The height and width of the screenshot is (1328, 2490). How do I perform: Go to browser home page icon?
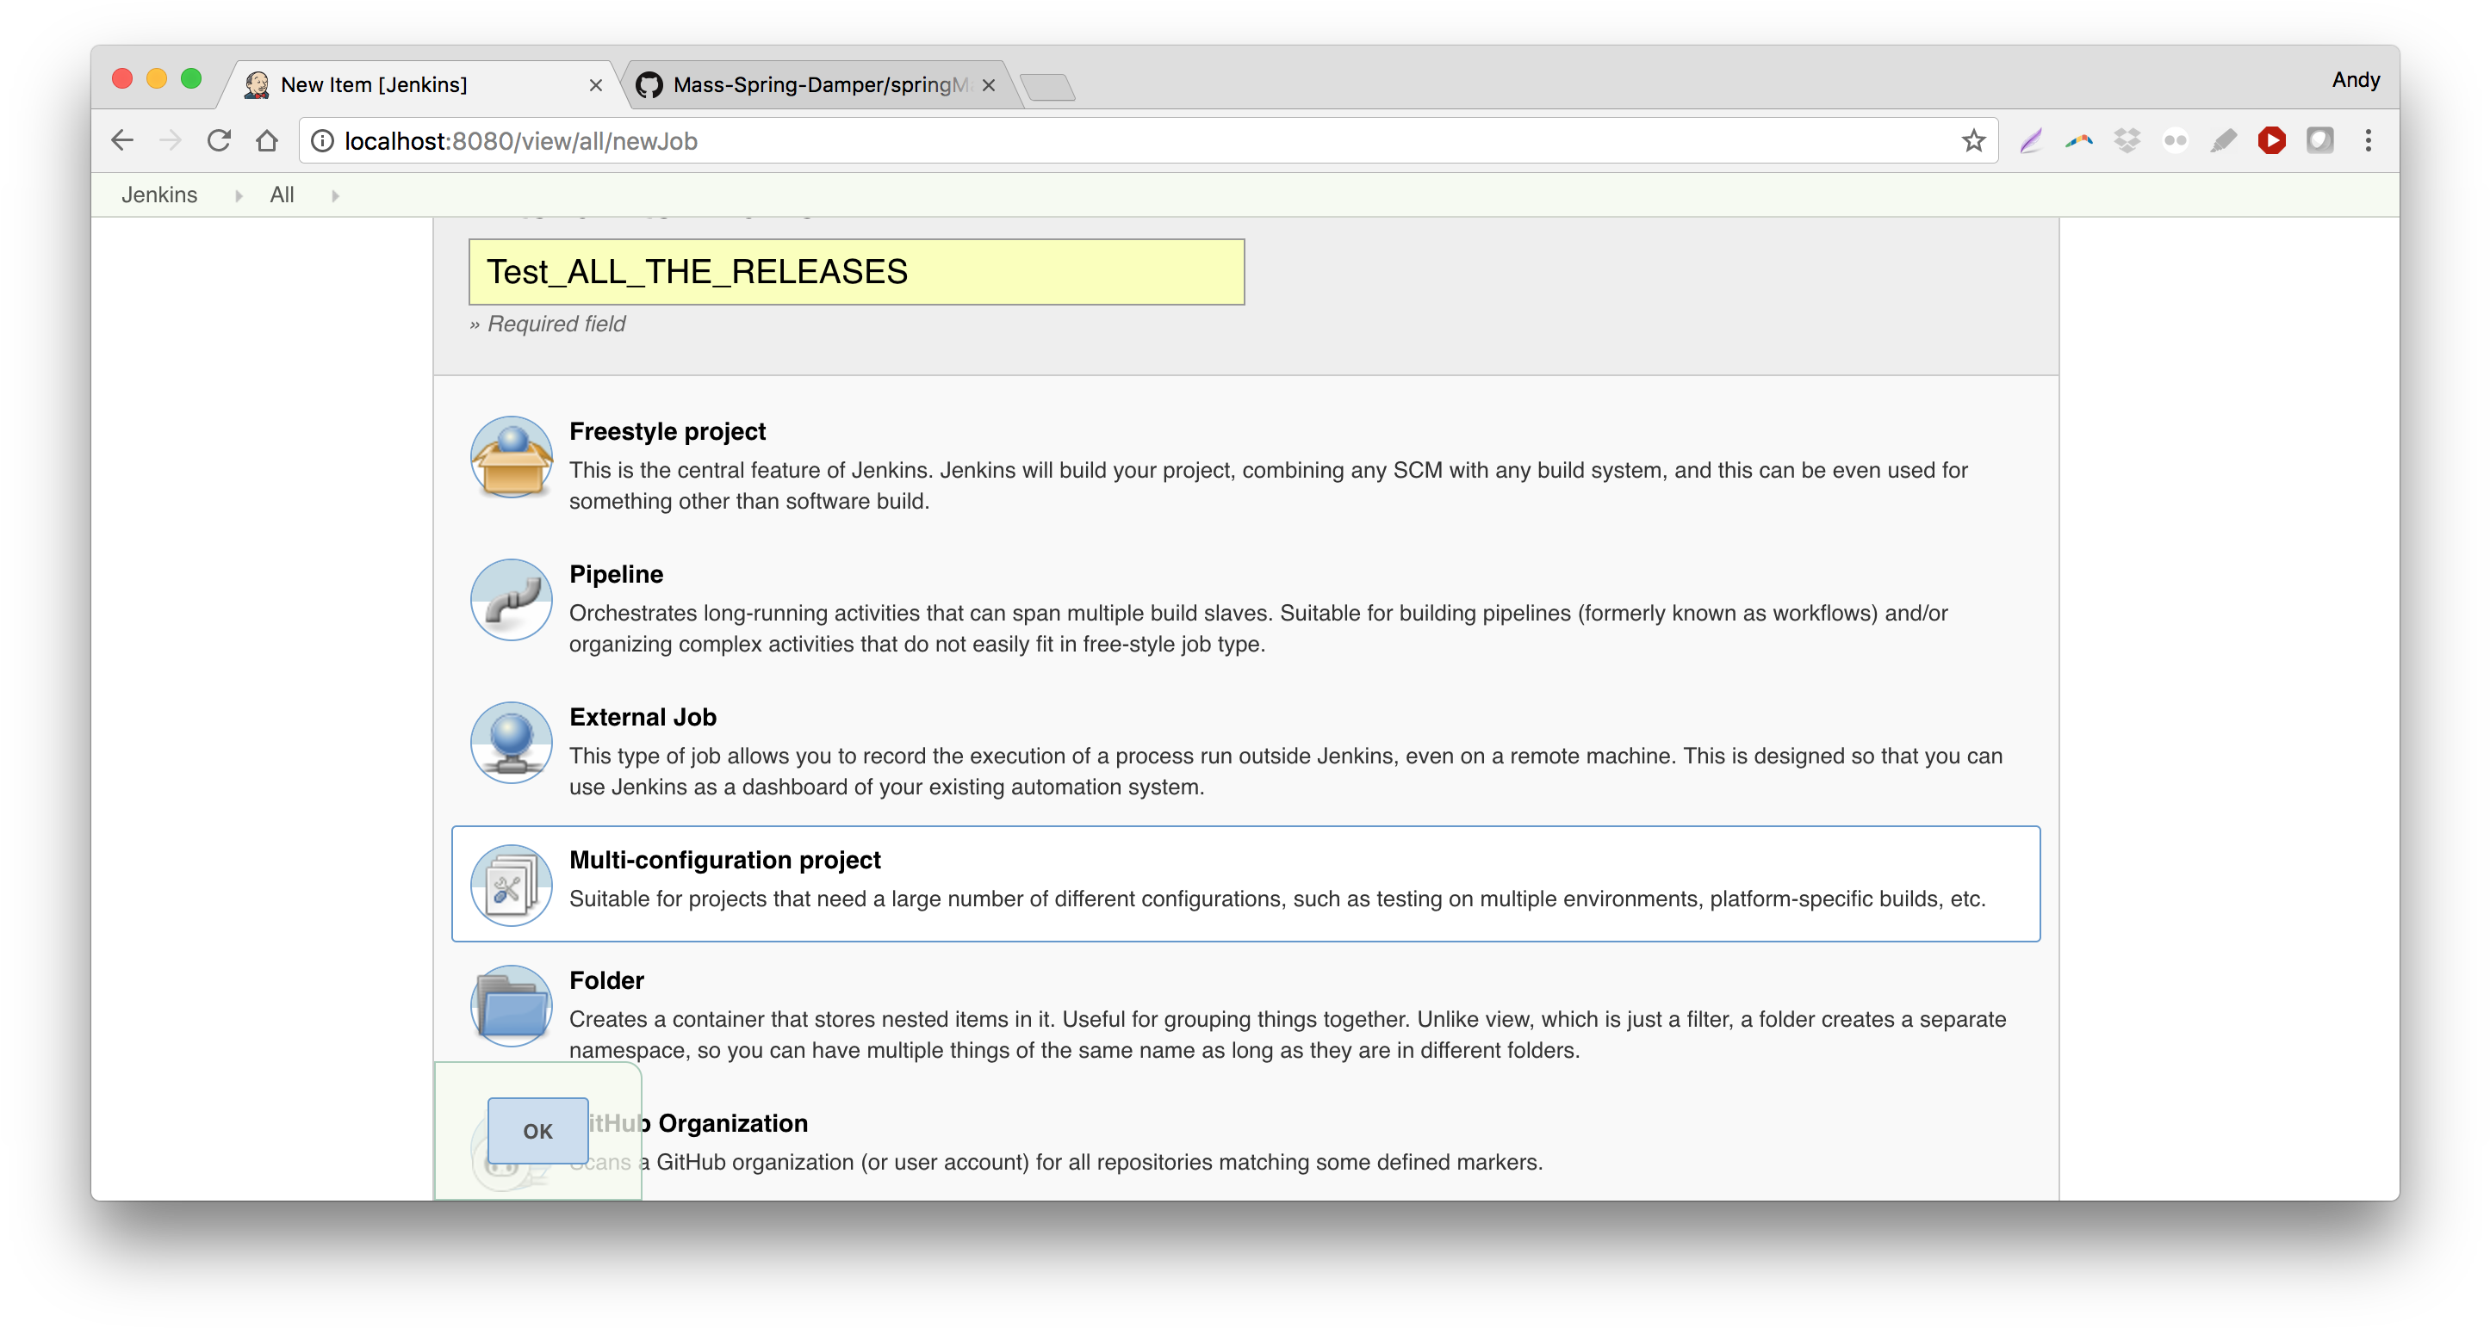[267, 141]
